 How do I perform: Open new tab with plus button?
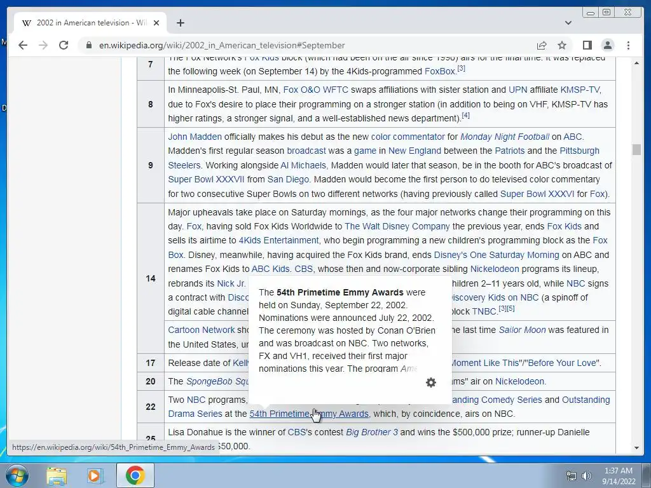click(180, 23)
